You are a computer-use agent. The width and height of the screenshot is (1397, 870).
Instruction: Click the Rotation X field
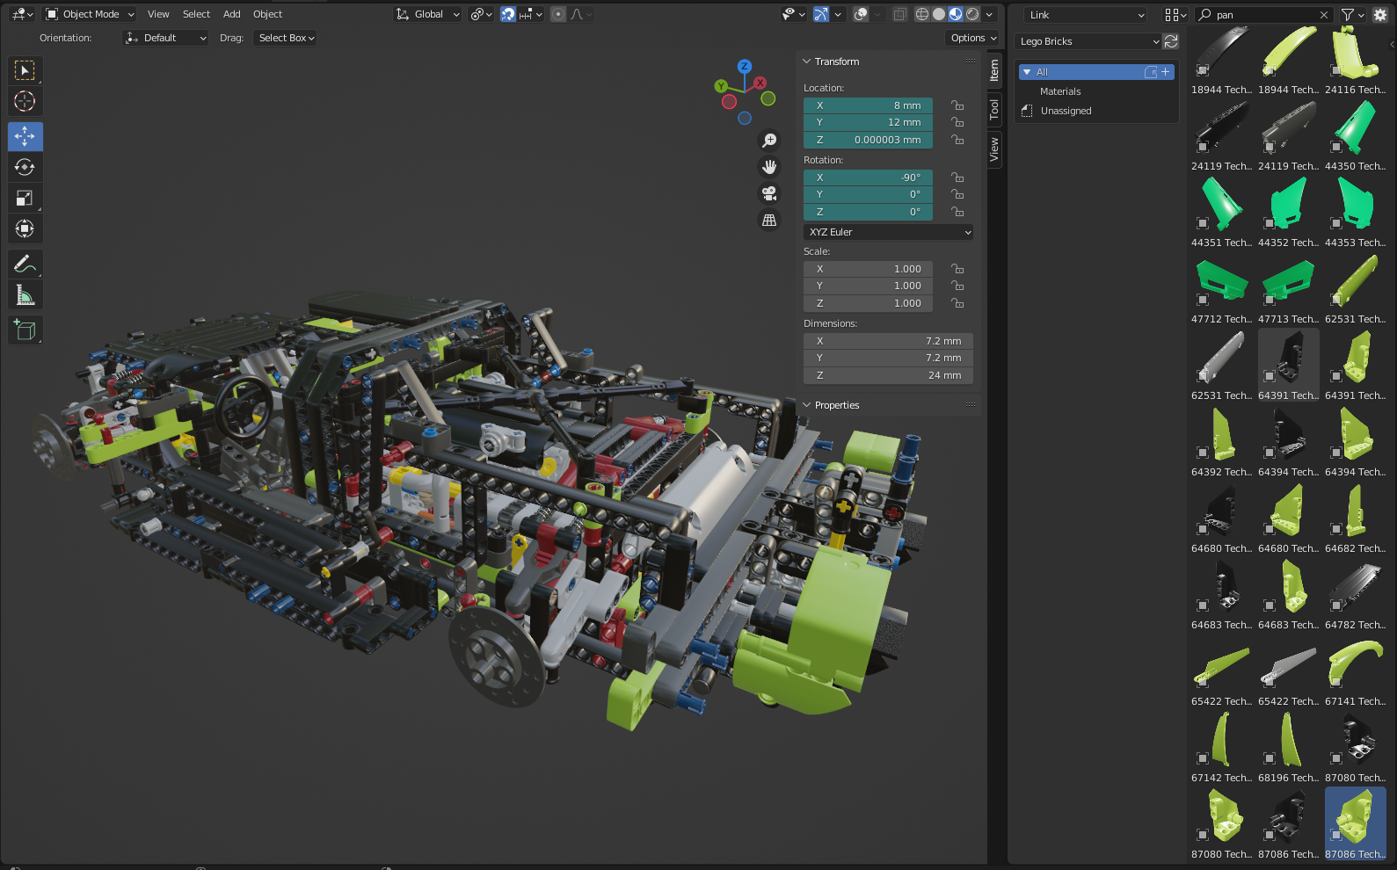click(x=868, y=178)
